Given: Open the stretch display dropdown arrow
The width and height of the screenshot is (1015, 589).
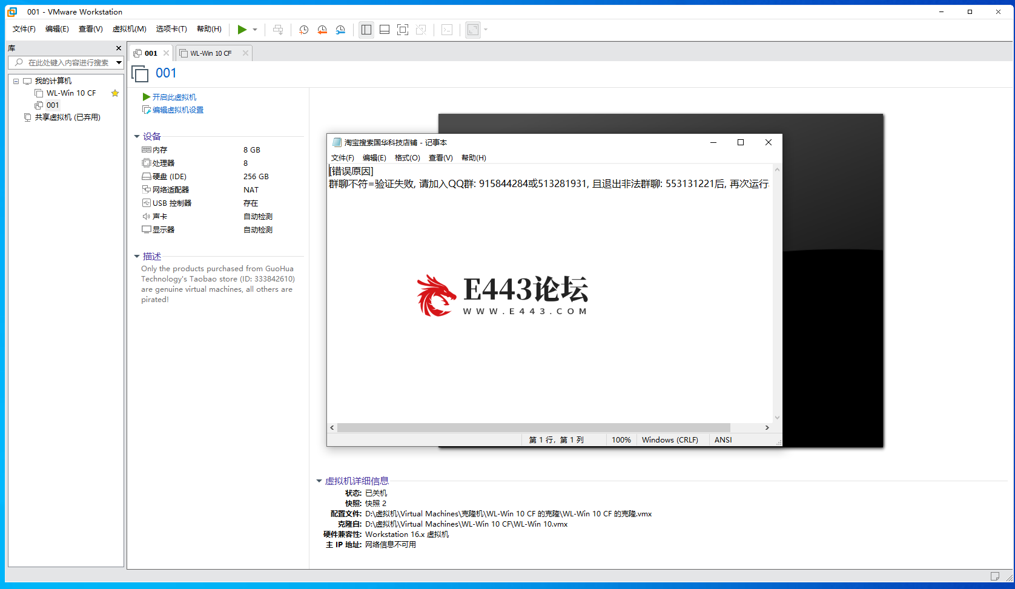Looking at the screenshot, I should pyautogui.click(x=486, y=30).
